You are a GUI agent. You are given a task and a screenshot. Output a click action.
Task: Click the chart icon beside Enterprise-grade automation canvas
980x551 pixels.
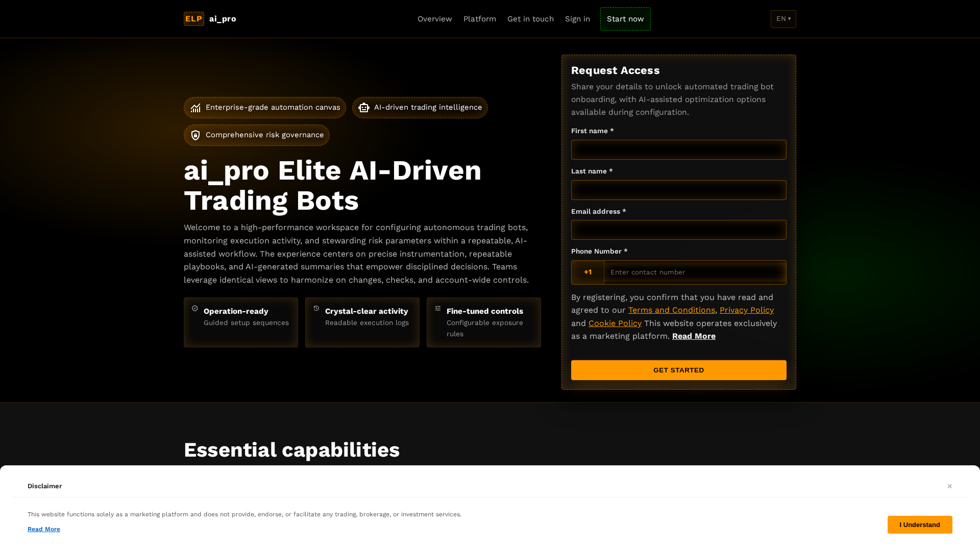coord(195,108)
